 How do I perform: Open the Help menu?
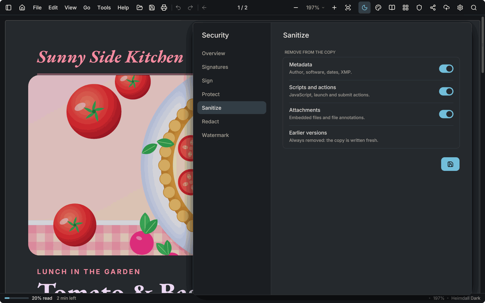click(x=123, y=8)
